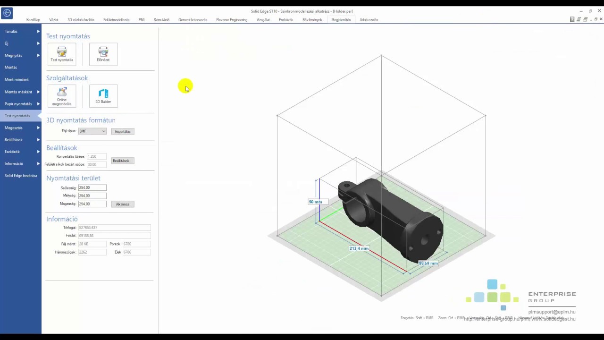604x340 pixels.
Task: Open the Szimuláció tab
Action: coord(161,20)
